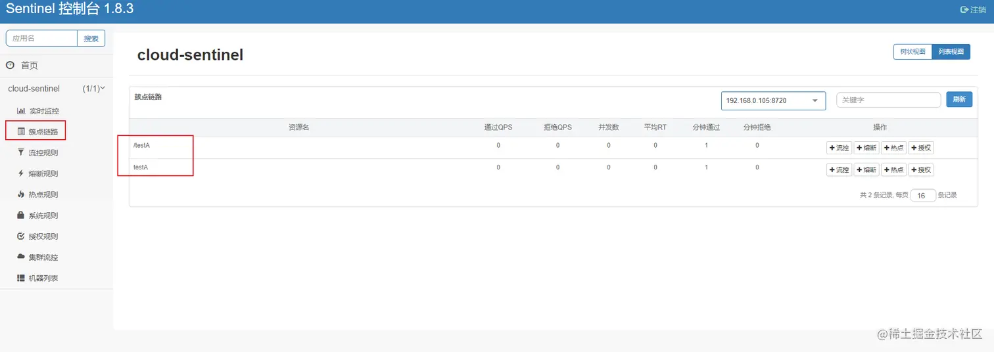Add 热点 rule for testA row
Viewport: 994px width, 352px height.
pyautogui.click(x=893, y=169)
